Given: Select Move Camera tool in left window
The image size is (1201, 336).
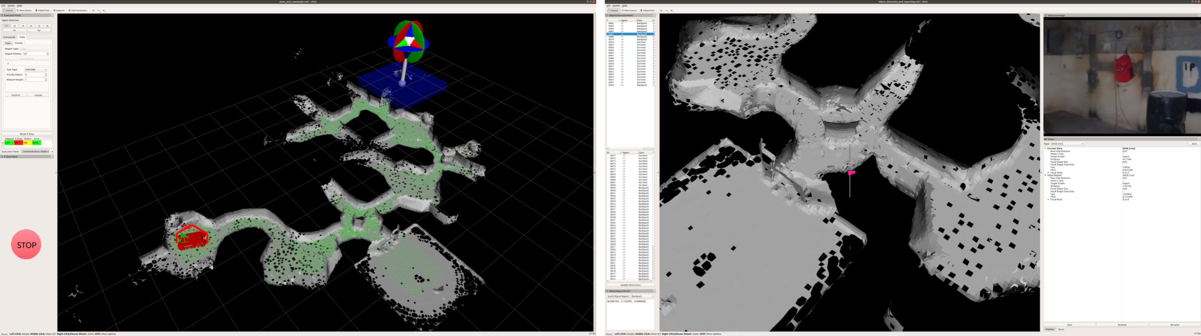Looking at the screenshot, I should click(24, 10).
